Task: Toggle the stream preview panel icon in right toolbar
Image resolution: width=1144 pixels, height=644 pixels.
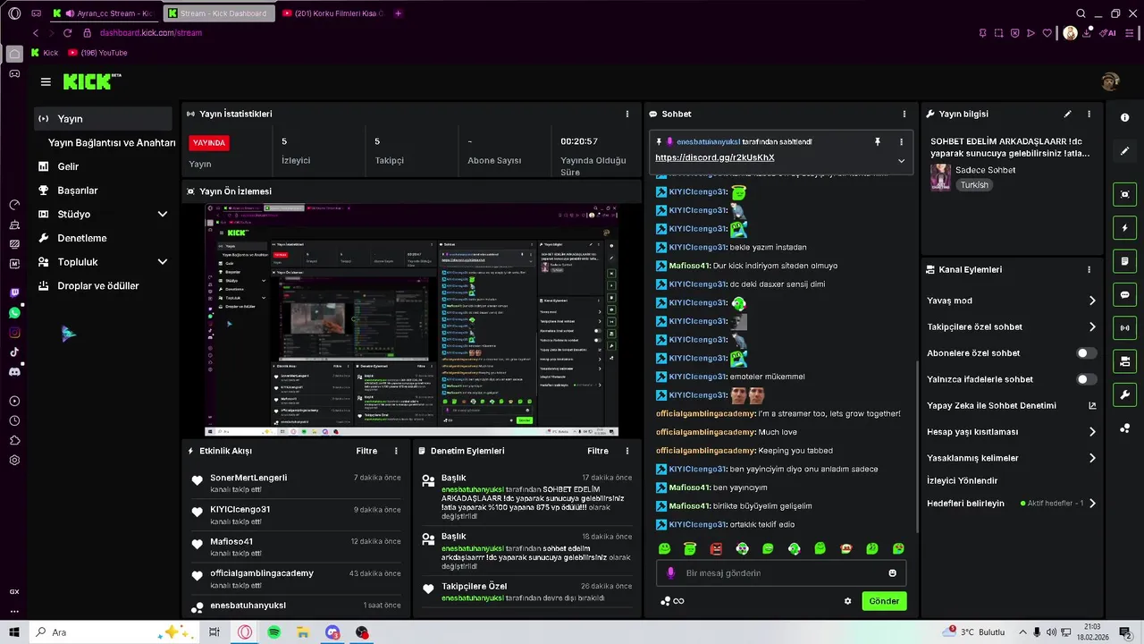Action: (1124, 194)
